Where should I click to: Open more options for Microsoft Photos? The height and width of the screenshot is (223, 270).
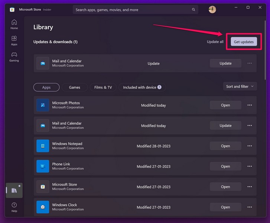pos(250,105)
